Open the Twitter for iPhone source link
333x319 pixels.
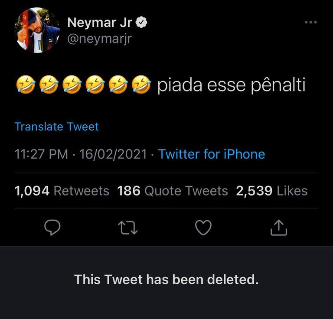(x=212, y=154)
